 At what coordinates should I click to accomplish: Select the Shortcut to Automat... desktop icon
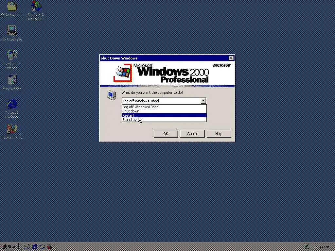click(36, 11)
